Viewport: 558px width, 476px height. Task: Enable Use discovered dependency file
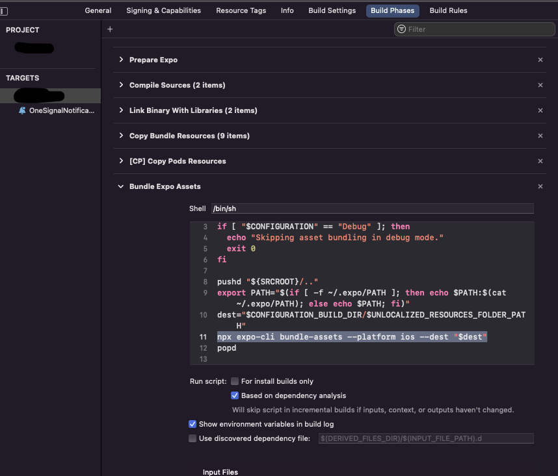(x=192, y=438)
